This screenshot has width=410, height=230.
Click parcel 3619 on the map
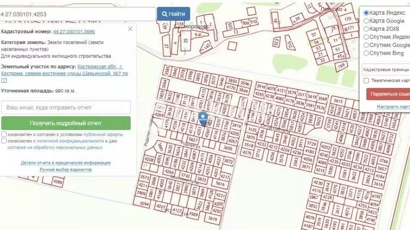point(213,219)
